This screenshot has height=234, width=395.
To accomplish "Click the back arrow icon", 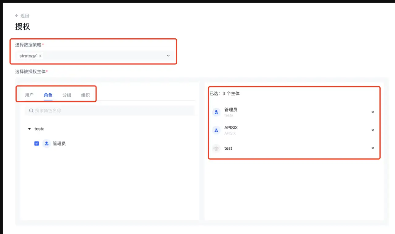I will pyautogui.click(x=17, y=16).
